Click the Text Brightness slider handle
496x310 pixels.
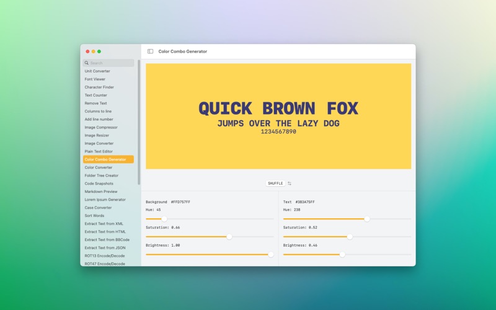[x=342, y=254]
